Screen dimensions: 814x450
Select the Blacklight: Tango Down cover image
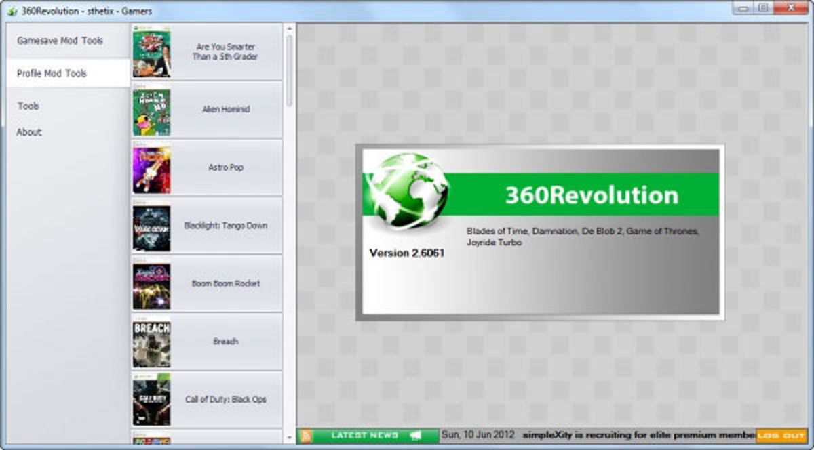pos(151,227)
